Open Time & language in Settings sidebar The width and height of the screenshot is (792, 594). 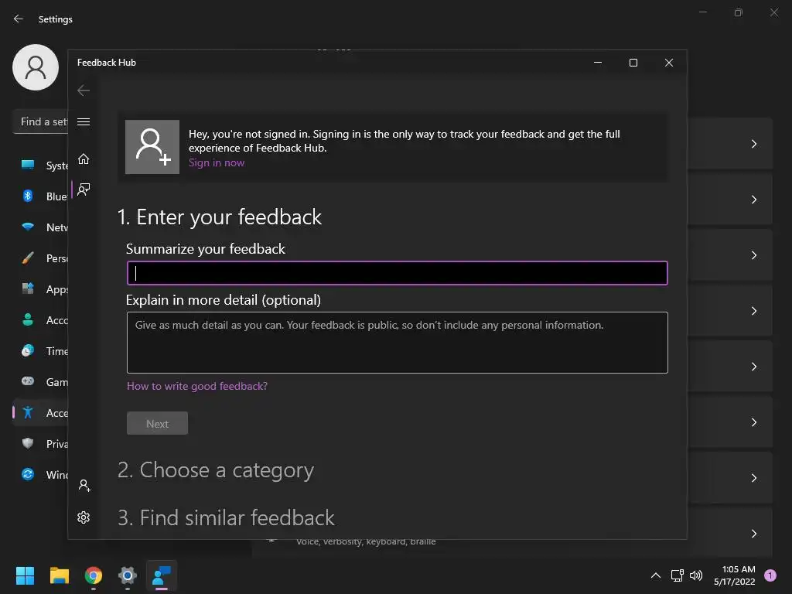pyautogui.click(x=40, y=351)
